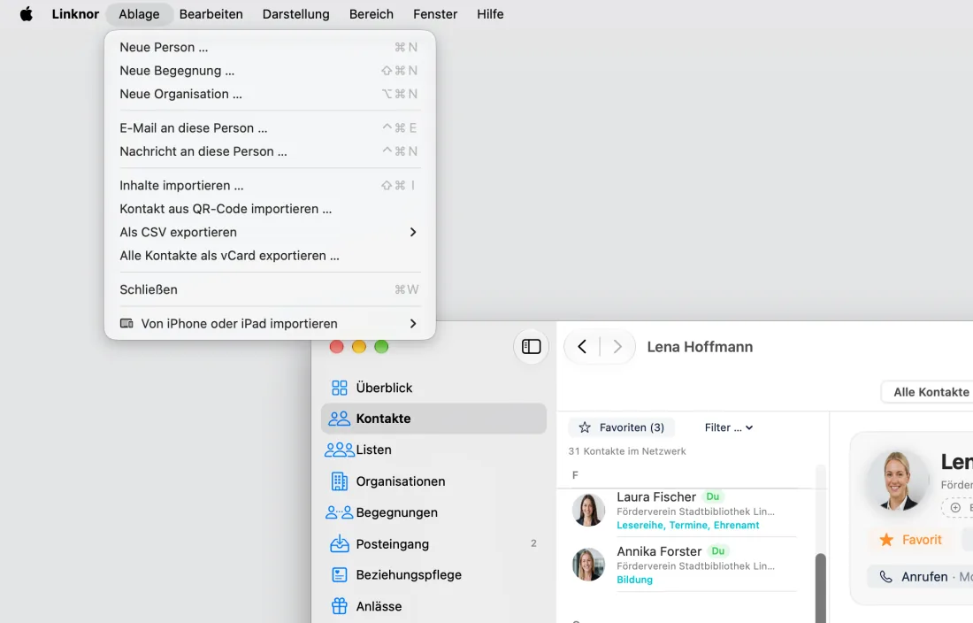Open the Hilfe menu
The image size is (973, 623).
coord(490,13)
